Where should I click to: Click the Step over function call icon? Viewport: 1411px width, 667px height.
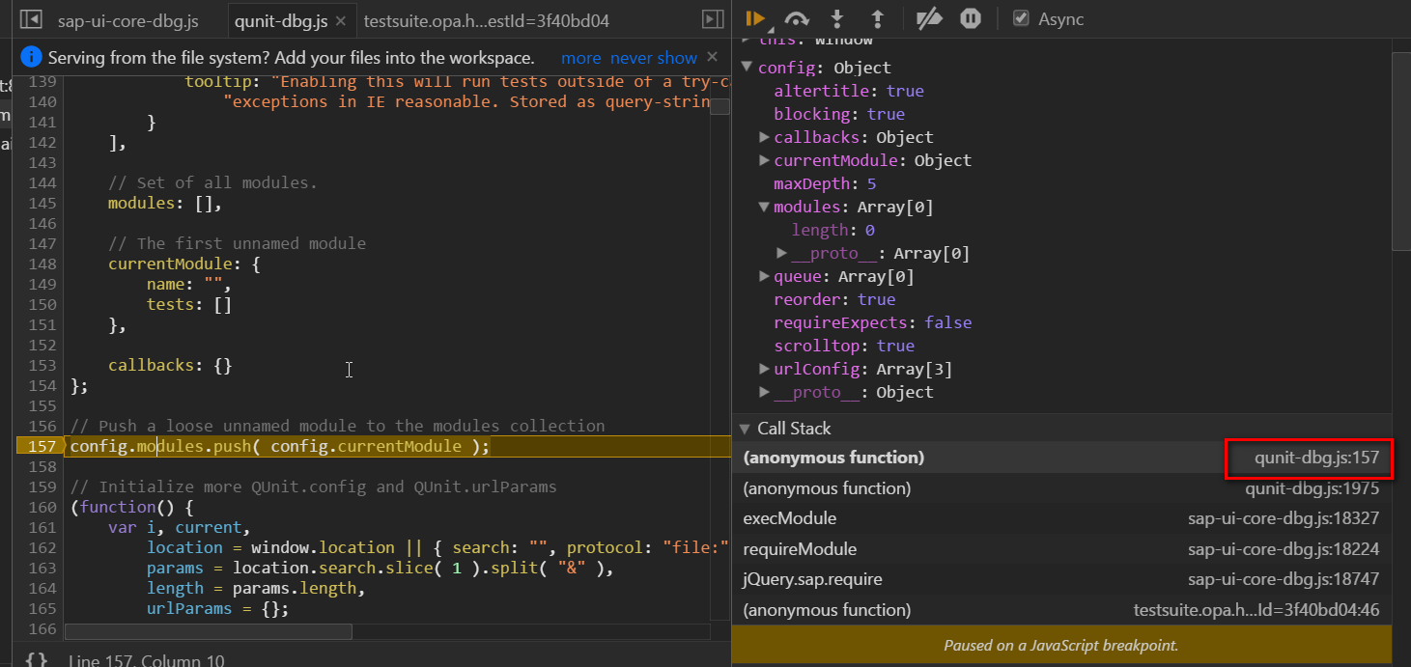[797, 18]
